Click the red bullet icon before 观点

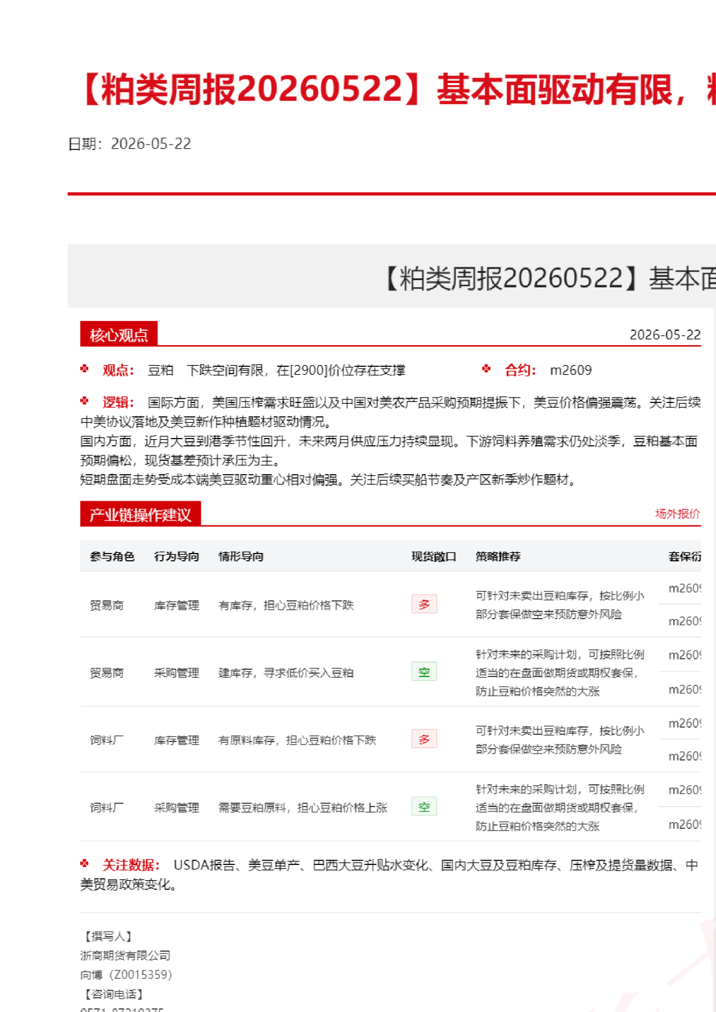85,369
